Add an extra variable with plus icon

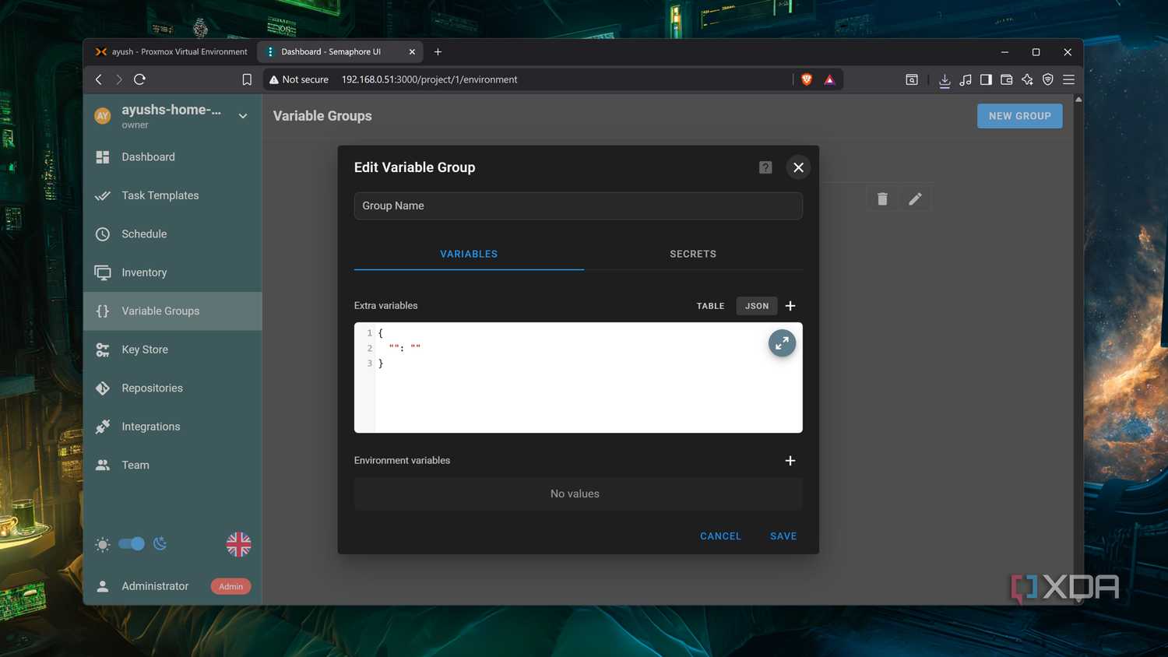(790, 306)
